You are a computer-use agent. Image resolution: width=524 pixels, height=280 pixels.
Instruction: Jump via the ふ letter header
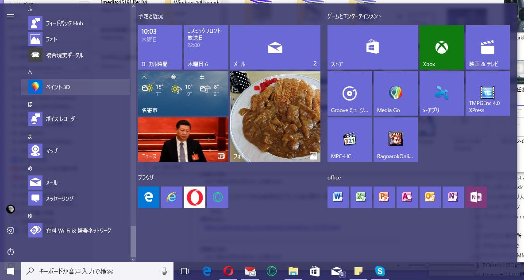[31, 9]
